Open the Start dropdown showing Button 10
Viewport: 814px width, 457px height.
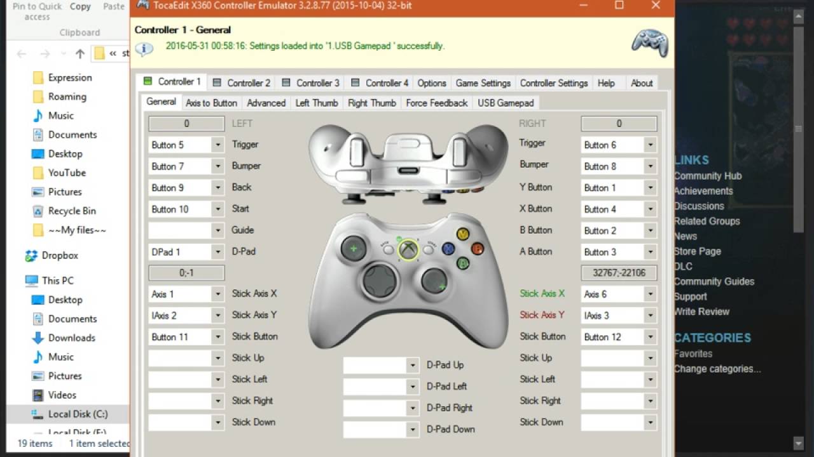(217, 209)
